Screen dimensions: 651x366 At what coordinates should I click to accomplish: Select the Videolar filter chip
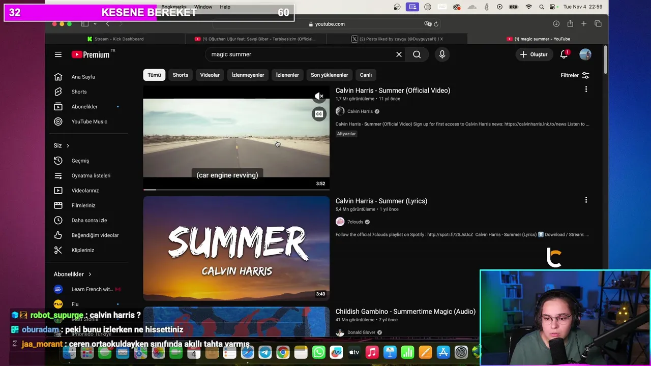[210, 75]
